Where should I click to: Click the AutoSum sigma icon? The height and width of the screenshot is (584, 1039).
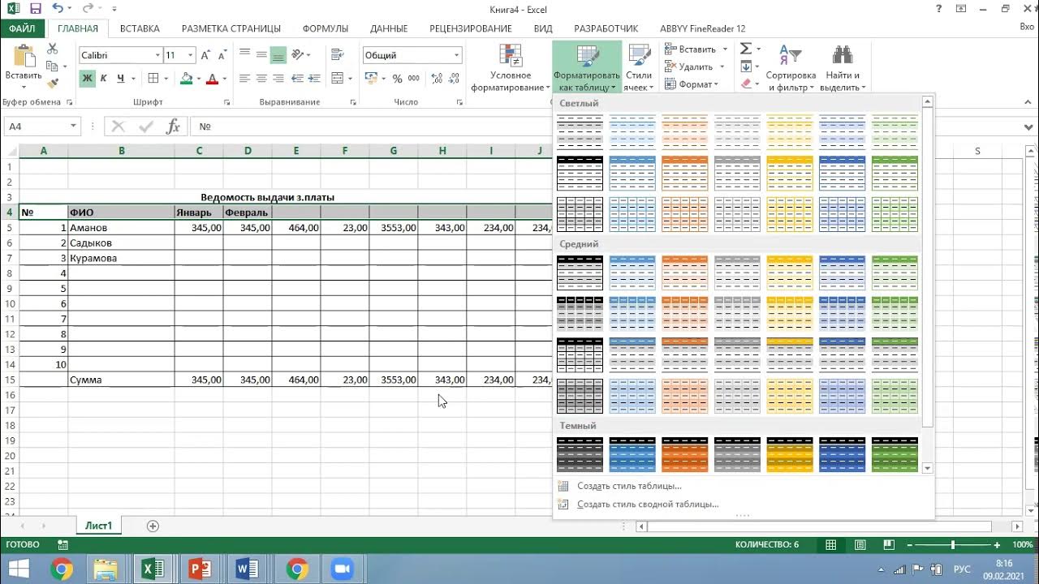[745, 49]
